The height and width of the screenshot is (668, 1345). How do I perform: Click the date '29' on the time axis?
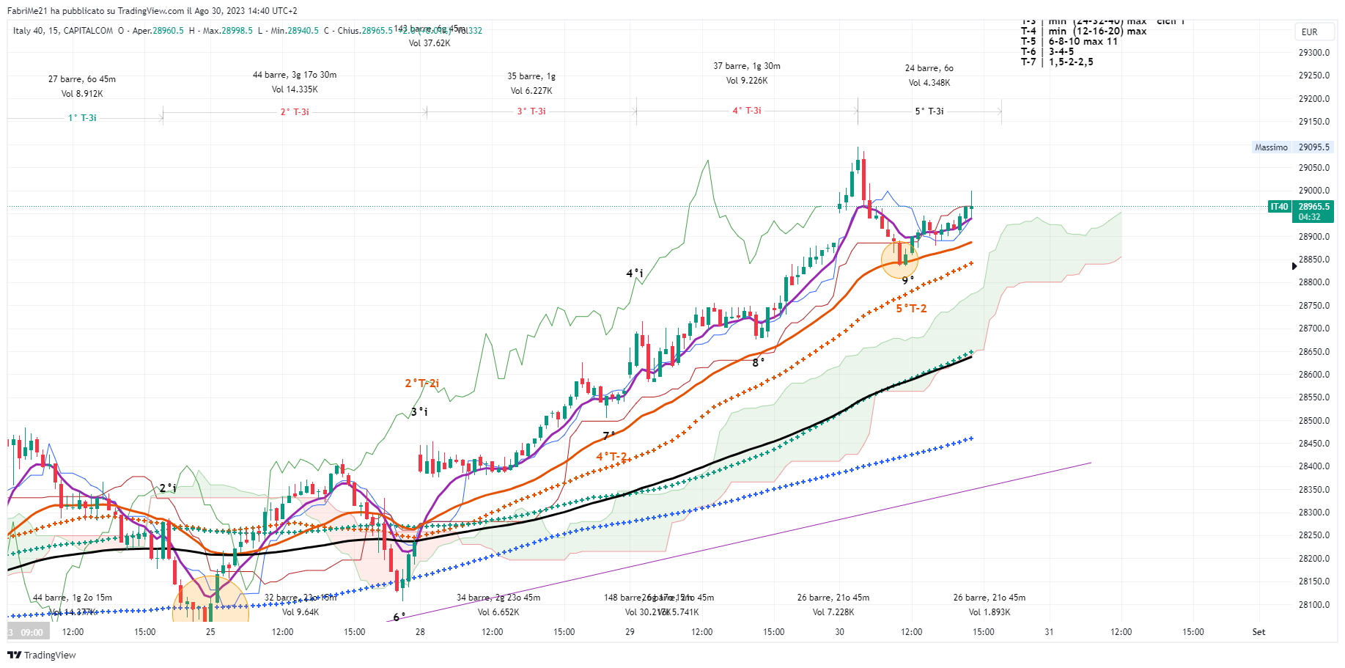tap(630, 632)
